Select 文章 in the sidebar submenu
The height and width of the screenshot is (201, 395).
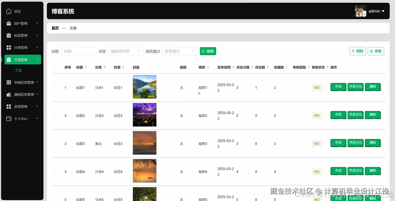(x=18, y=70)
